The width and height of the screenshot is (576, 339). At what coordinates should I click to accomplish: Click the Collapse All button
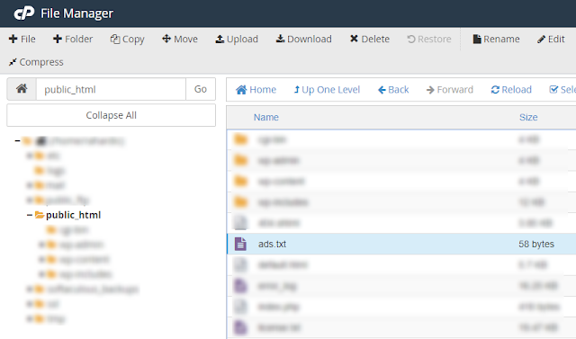pyautogui.click(x=111, y=115)
